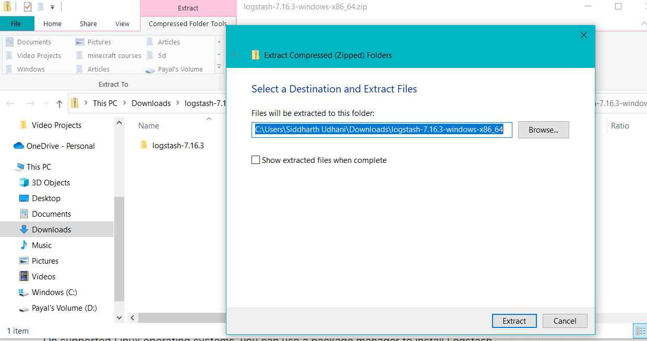This screenshot has height=341, width=647.
Task: Click the file list horizontal scroll left arrow
Action: pos(133,318)
